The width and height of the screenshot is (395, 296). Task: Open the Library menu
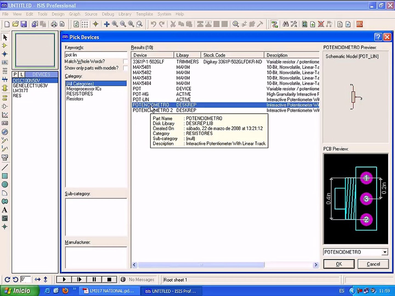[x=125, y=14]
